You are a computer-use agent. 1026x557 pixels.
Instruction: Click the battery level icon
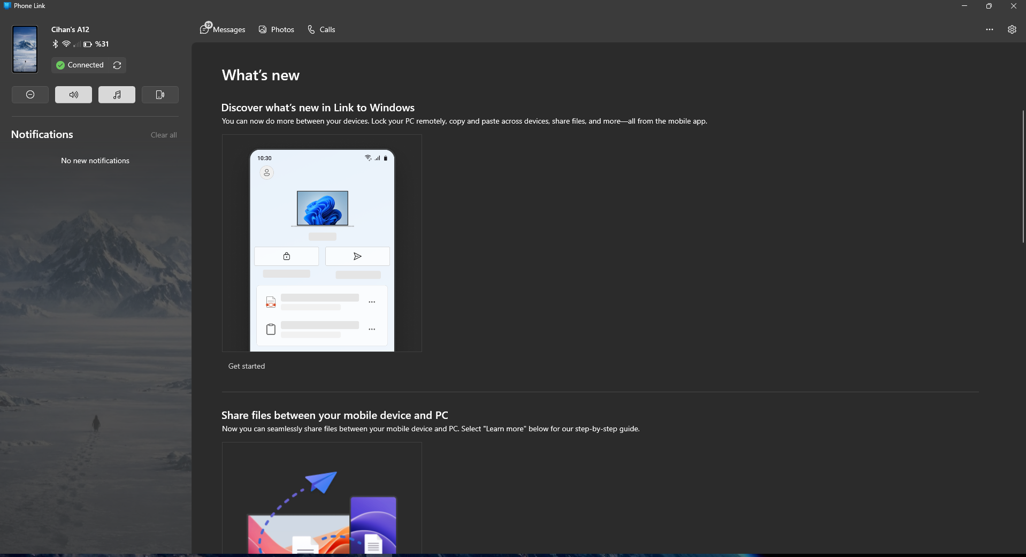click(x=88, y=44)
